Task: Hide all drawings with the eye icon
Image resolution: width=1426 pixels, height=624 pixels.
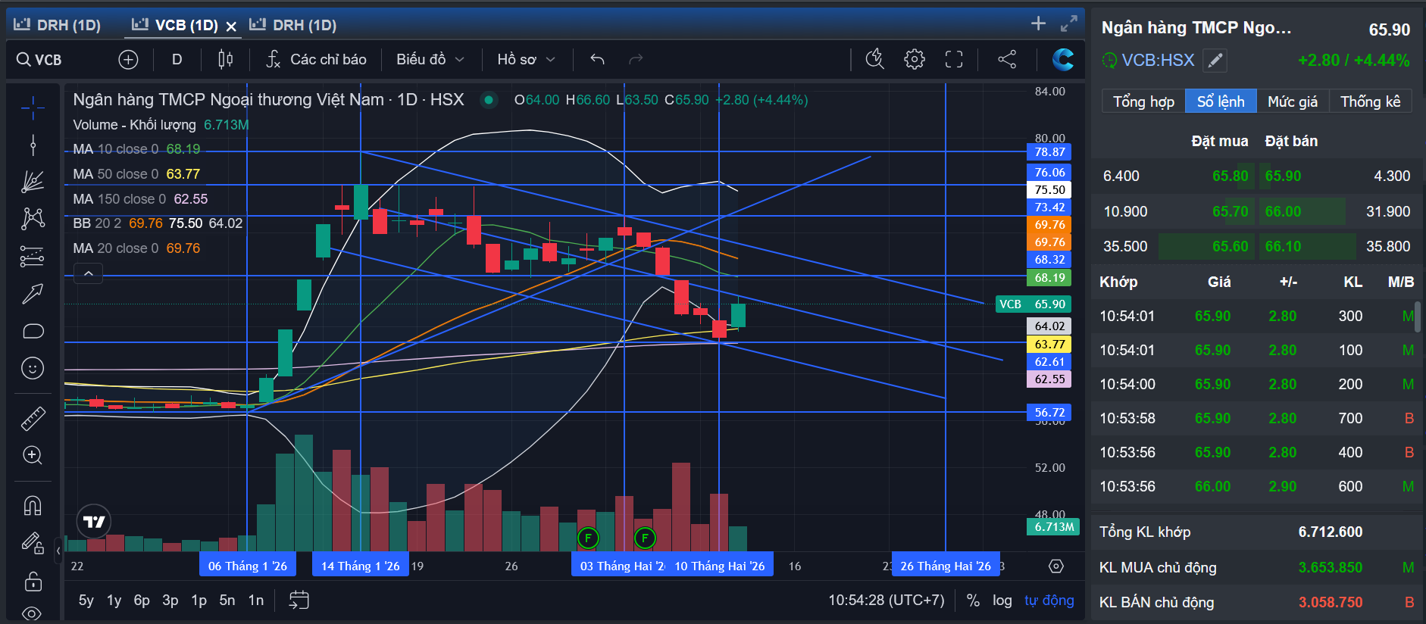Action: click(x=33, y=613)
